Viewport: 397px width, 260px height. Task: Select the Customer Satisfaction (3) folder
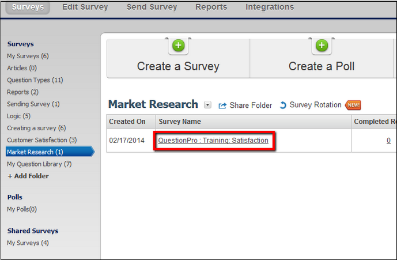pos(41,140)
